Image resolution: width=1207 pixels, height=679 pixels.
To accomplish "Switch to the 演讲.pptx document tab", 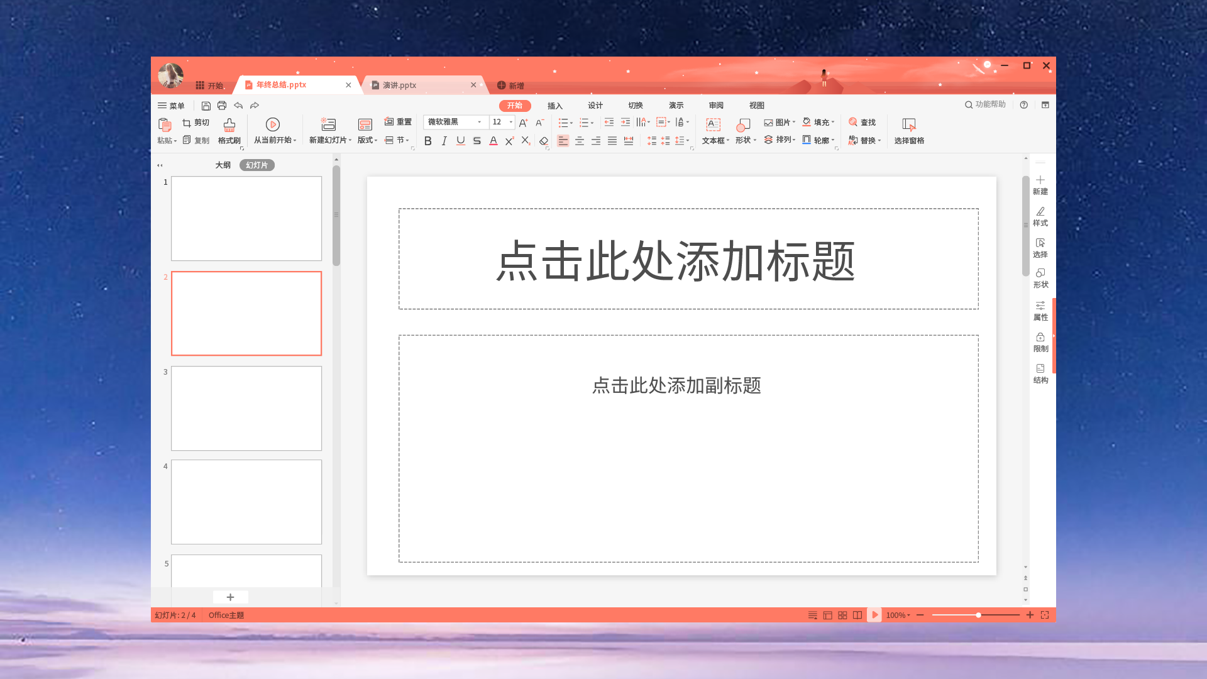I will [x=400, y=85].
